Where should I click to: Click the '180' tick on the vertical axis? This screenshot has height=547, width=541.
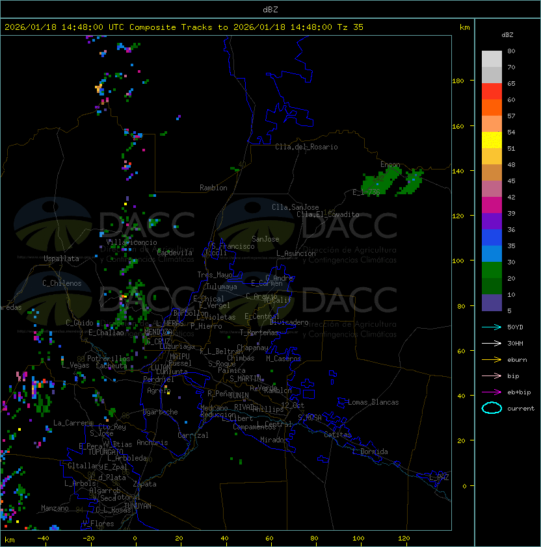pyautogui.click(x=458, y=81)
